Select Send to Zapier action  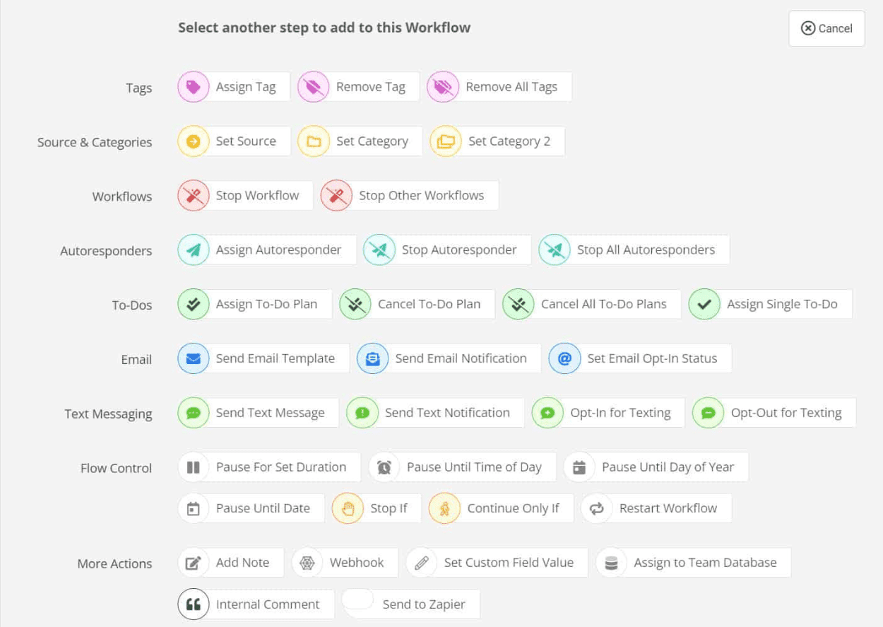(x=411, y=604)
